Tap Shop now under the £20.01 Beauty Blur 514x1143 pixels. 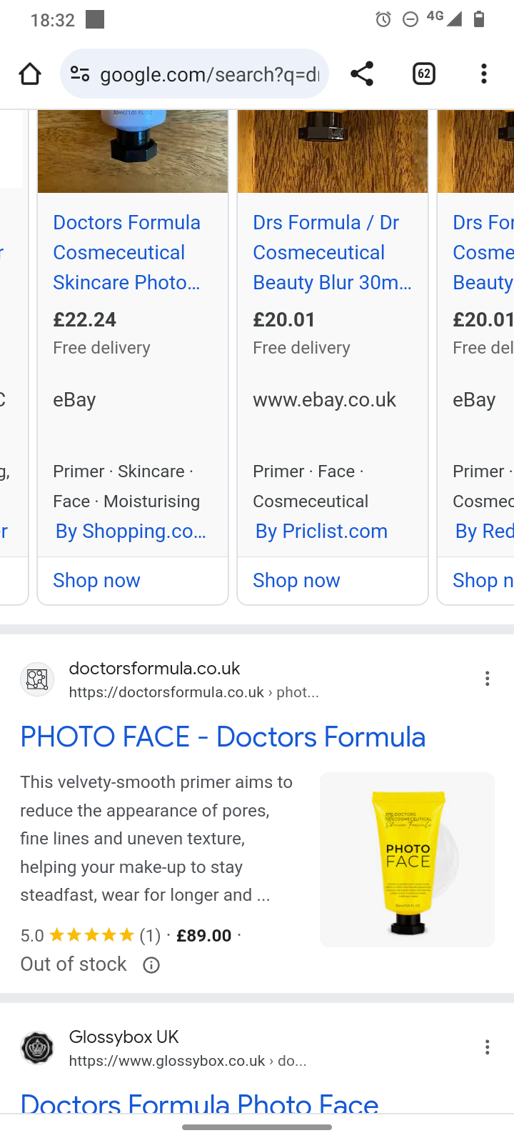tap(297, 580)
